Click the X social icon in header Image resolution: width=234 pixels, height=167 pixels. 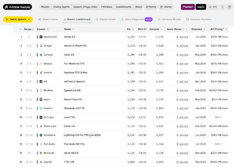coord(223,7)
